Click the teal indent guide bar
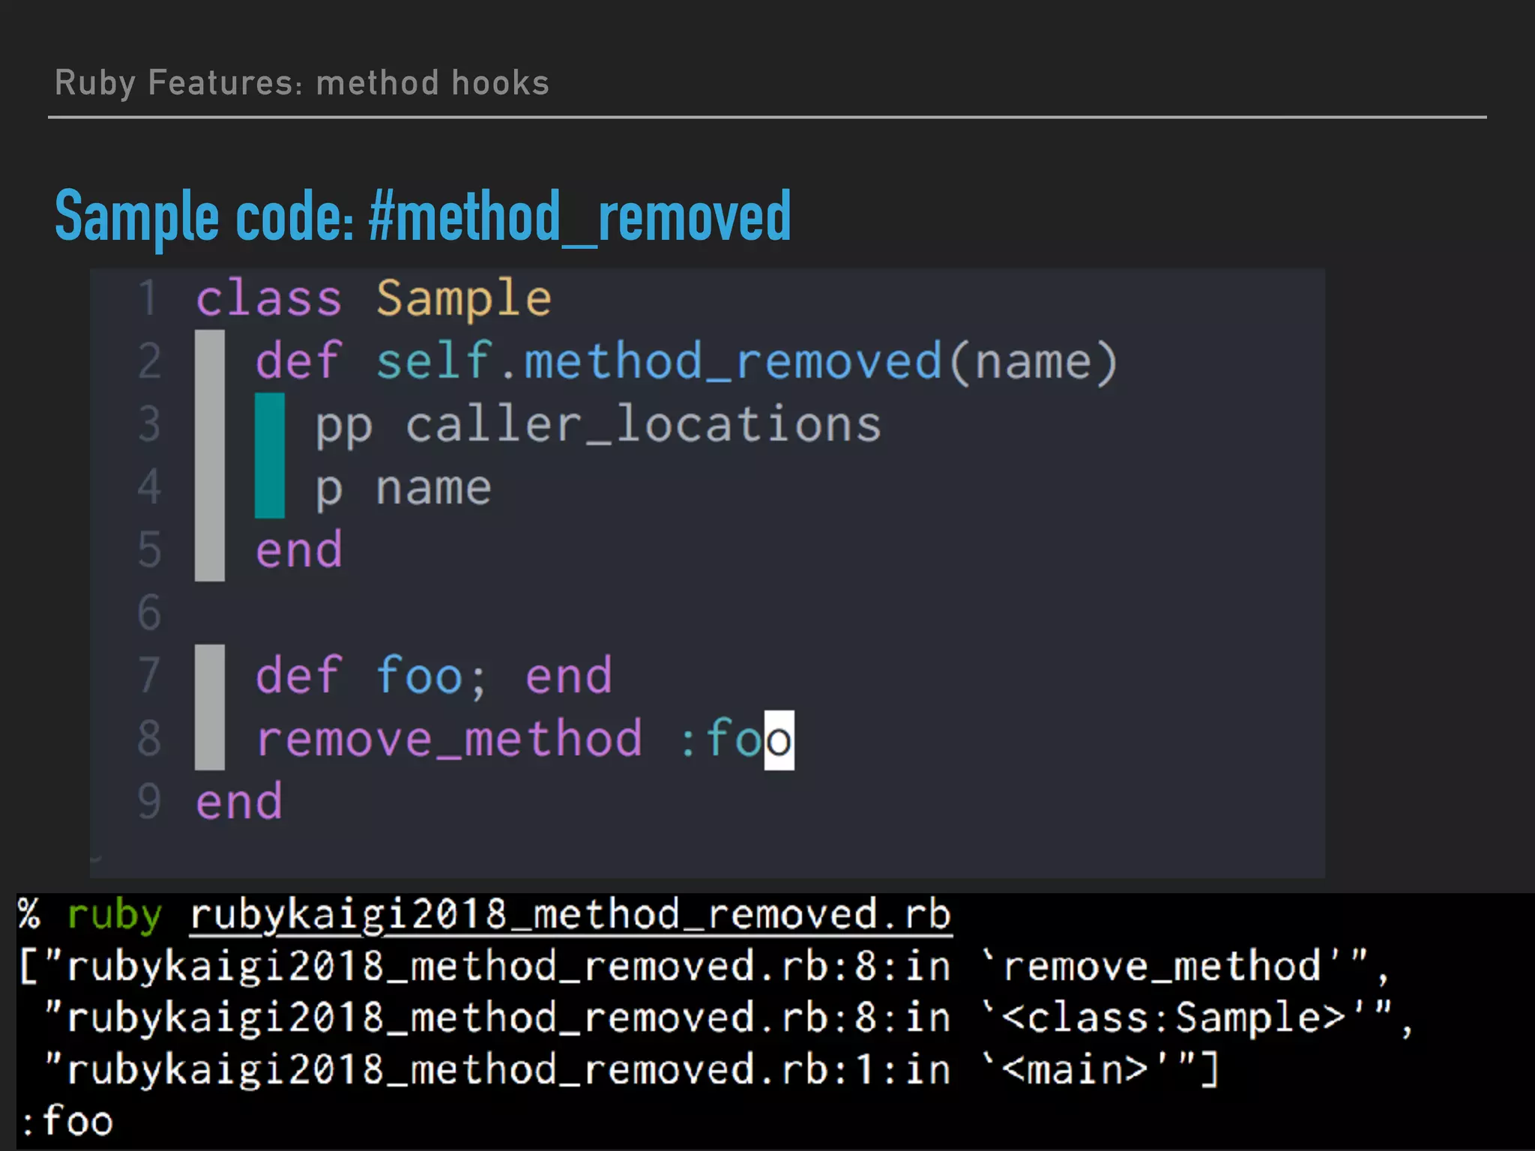This screenshot has height=1151, width=1535. click(269, 456)
